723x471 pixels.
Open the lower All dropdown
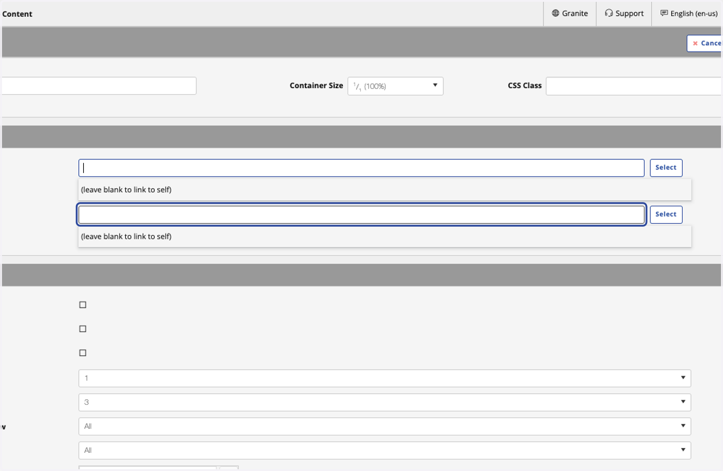[384, 450]
